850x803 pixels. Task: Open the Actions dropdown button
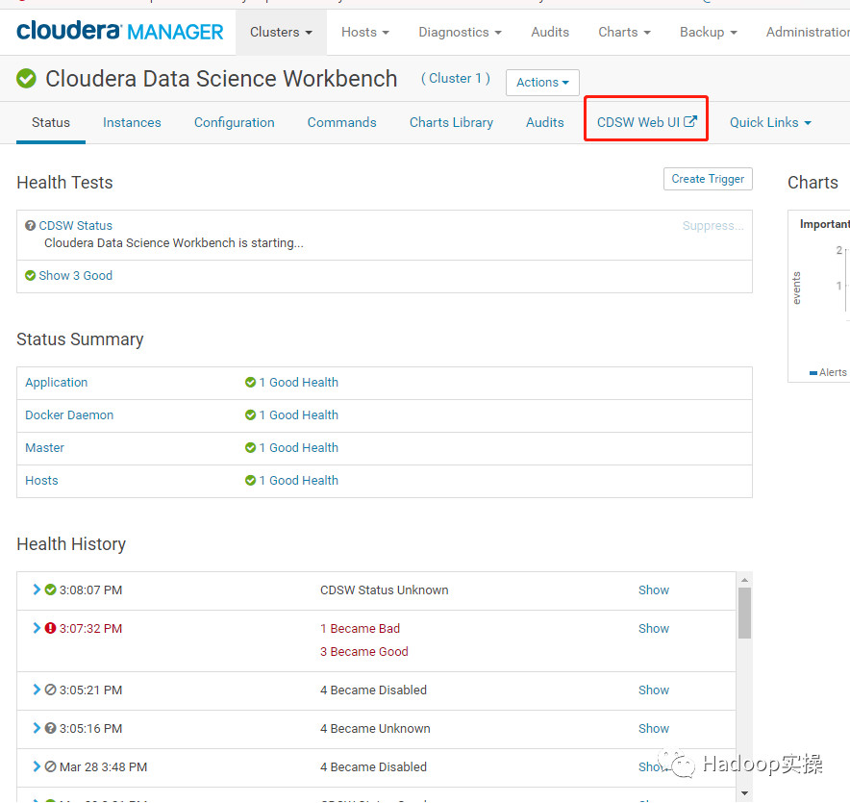542,83
